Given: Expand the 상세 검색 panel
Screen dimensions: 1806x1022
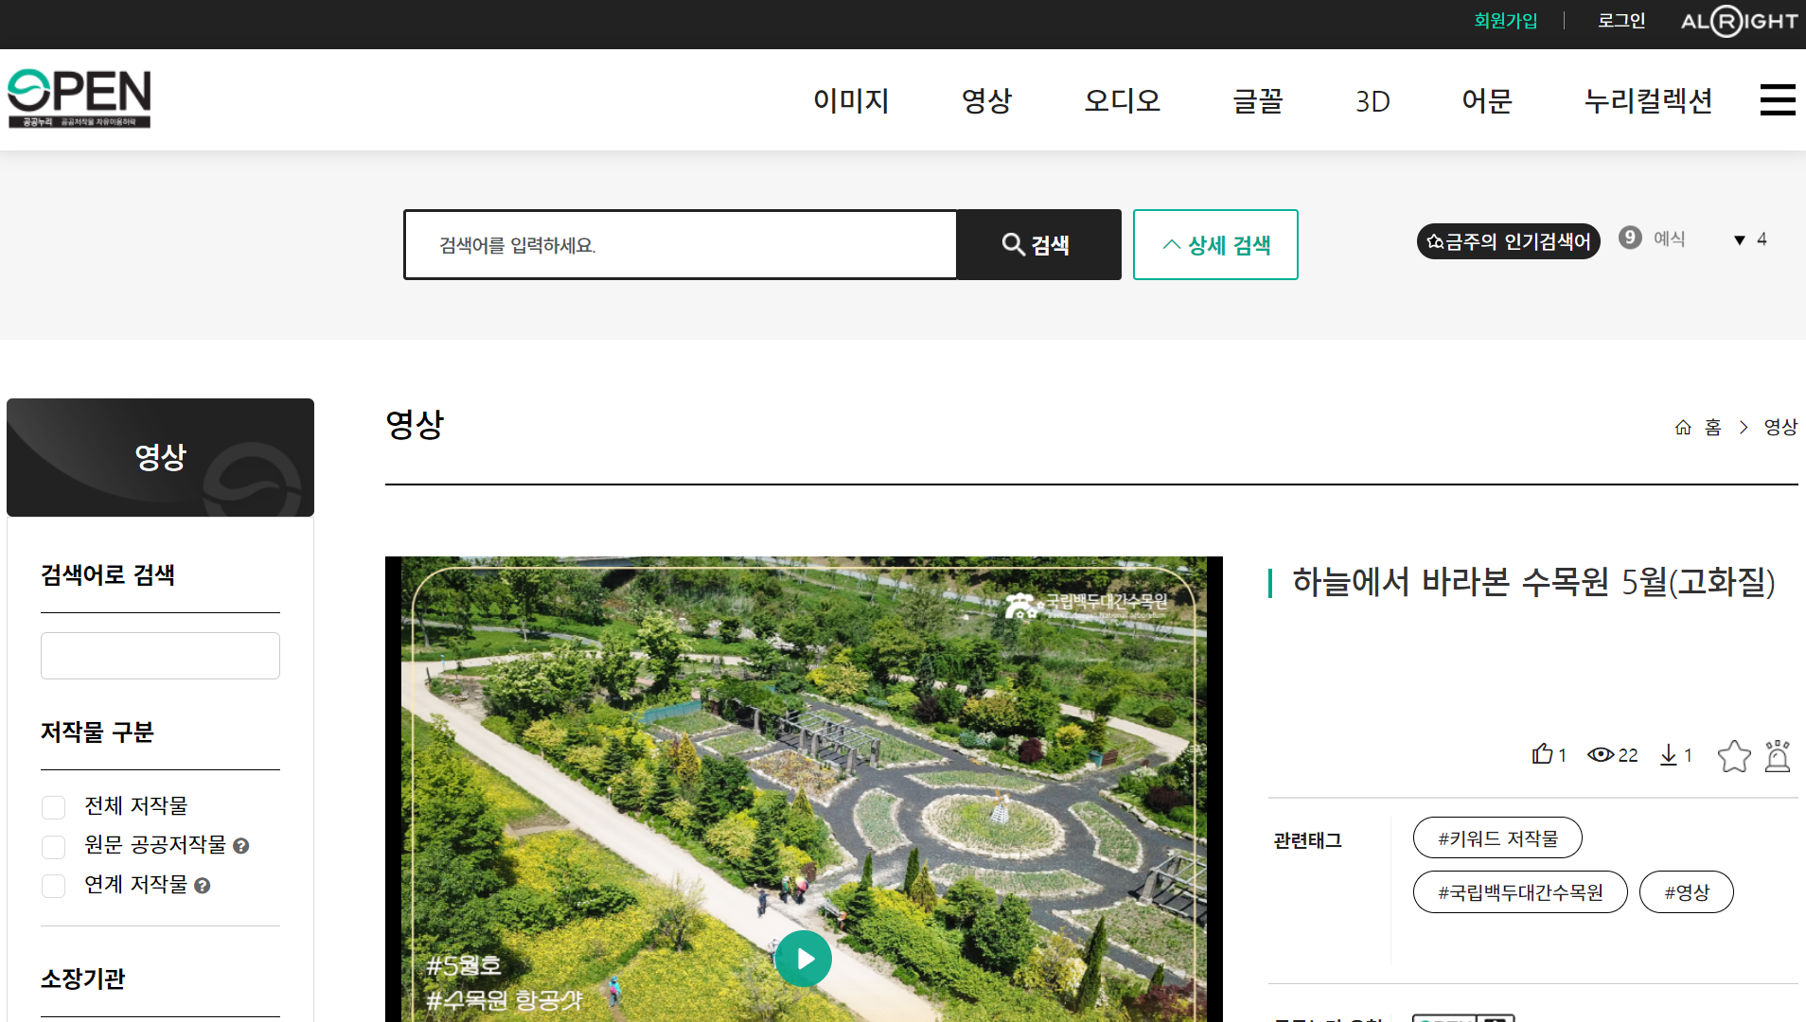Looking at the screenshot, I should (1215, 245).
